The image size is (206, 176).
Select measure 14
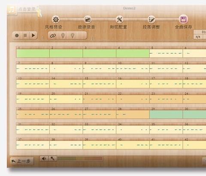(x=66, y=84)
